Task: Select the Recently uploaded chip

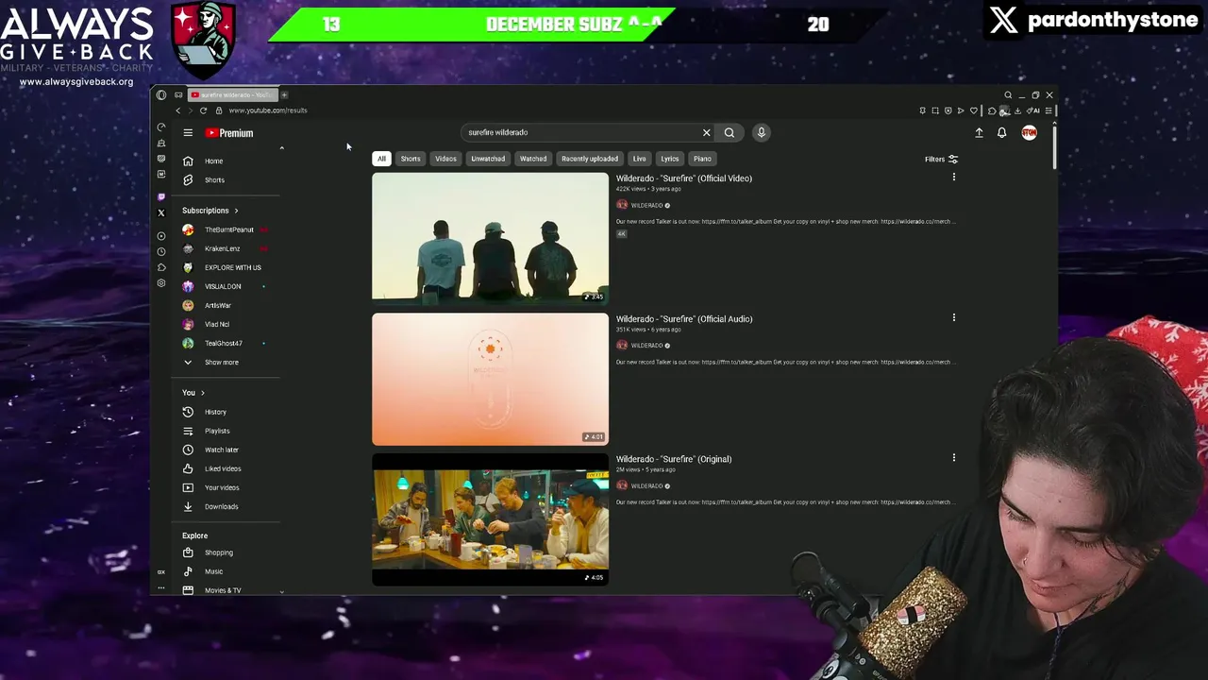Action: coord(590,159)
